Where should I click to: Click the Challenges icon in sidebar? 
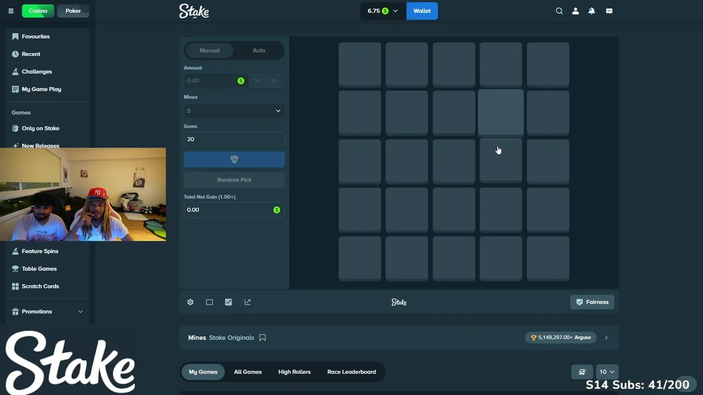tap(15, 71)
